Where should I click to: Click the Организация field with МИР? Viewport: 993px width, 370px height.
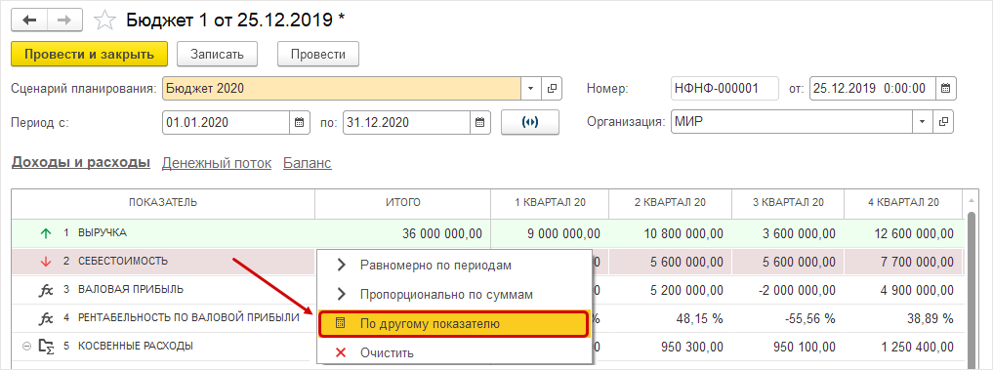point(792,122)
